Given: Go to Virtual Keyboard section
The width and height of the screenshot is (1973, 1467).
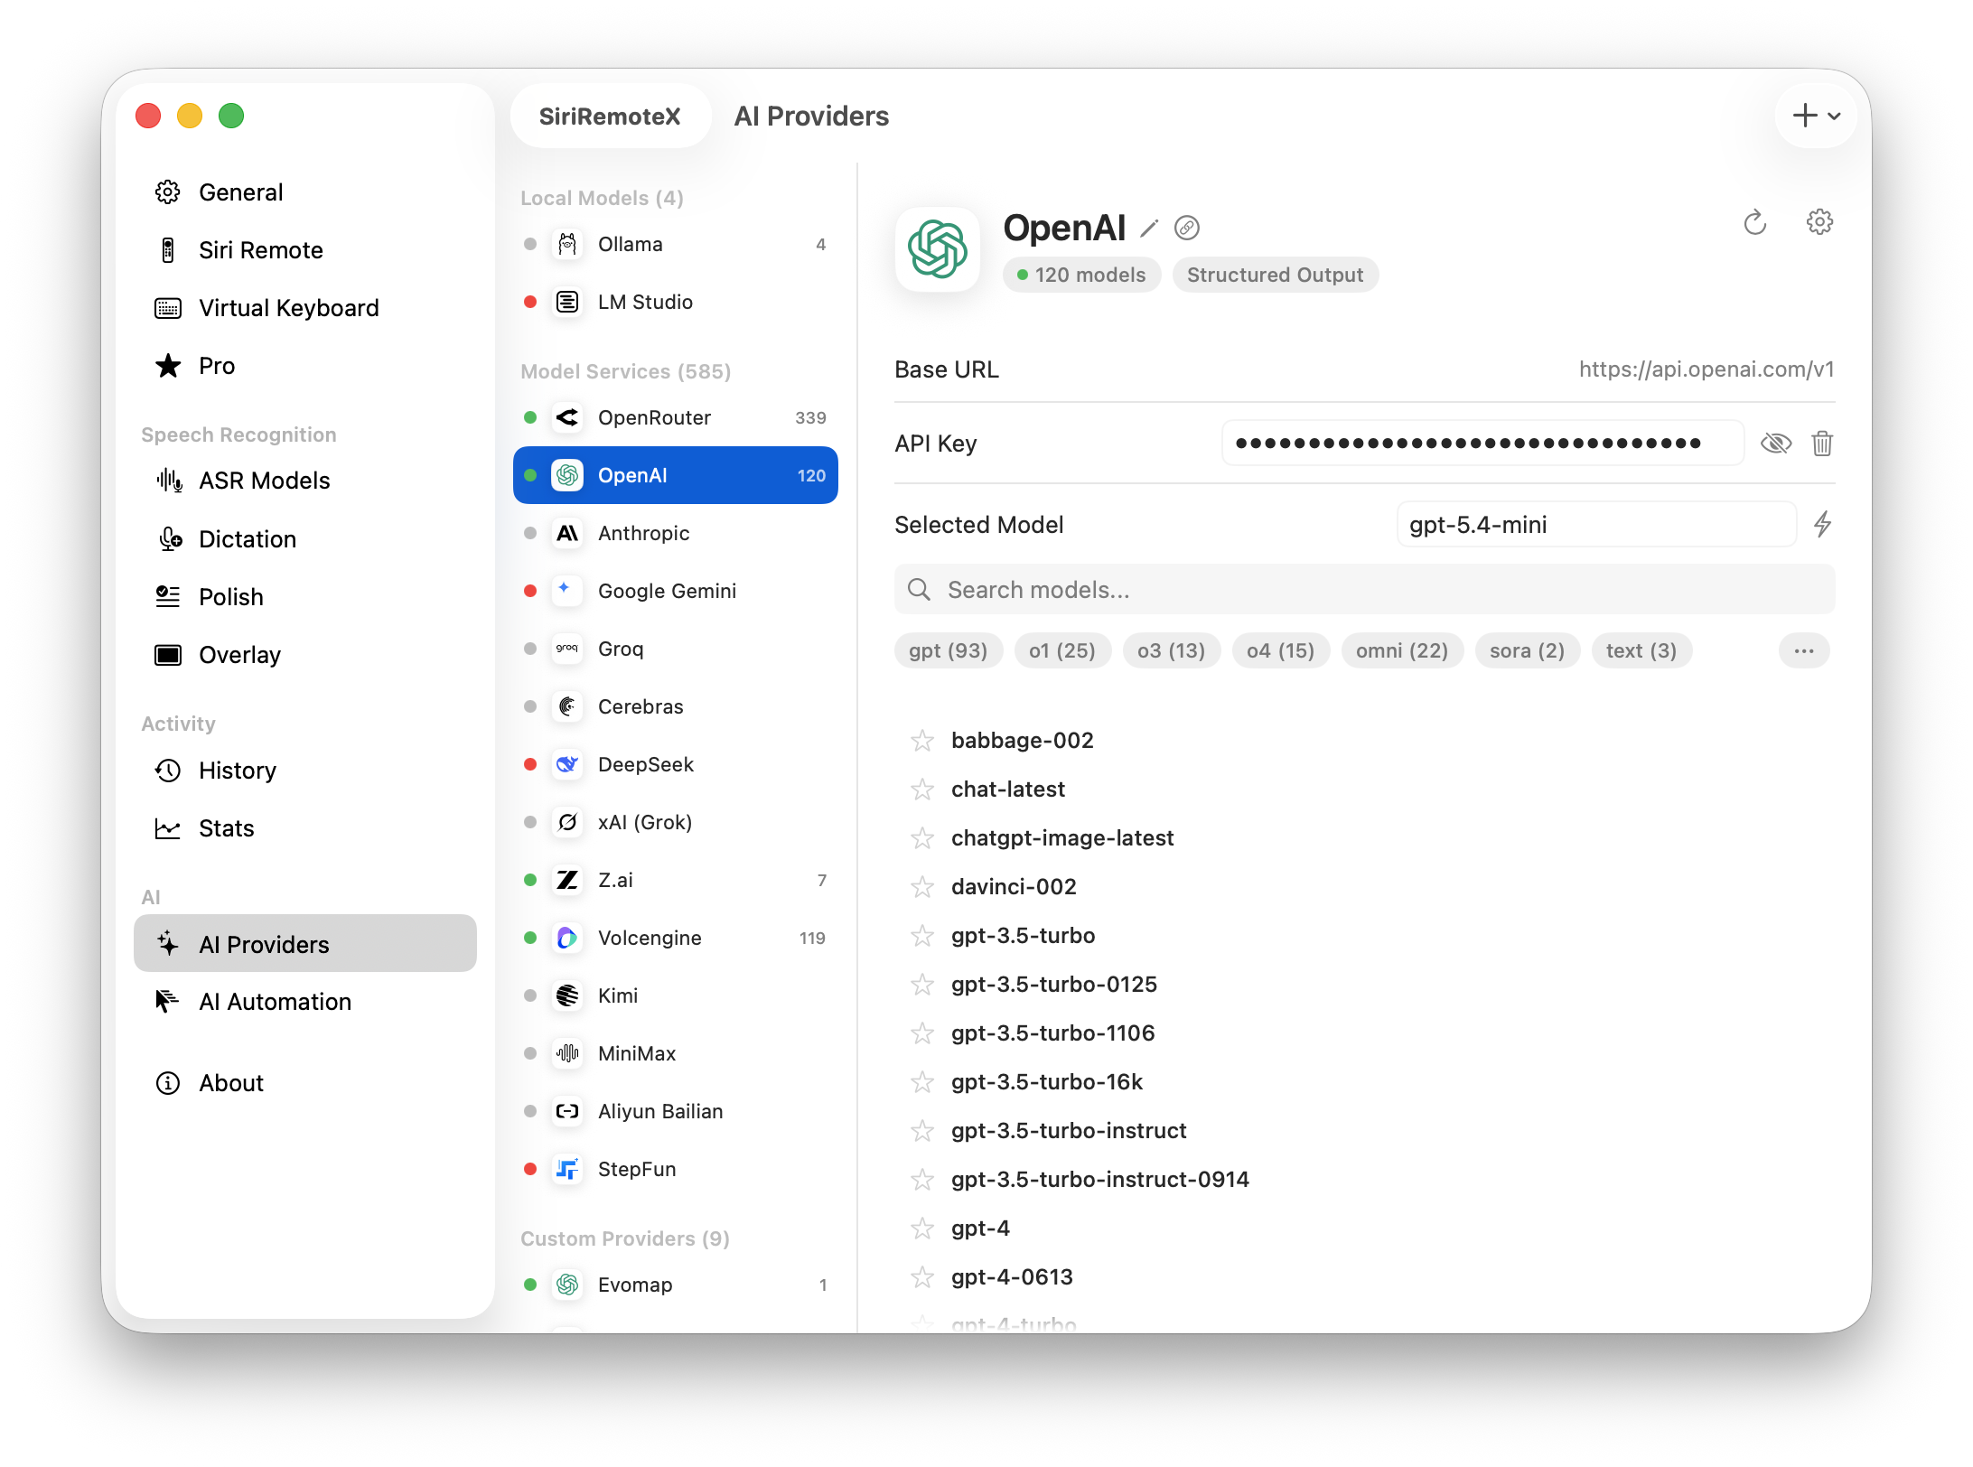Looking at the screenshot, I should click(304, 308).
